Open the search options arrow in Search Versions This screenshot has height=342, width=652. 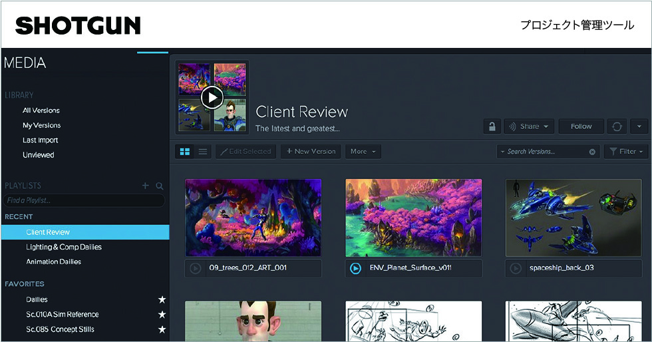click(x=502, y=152)
